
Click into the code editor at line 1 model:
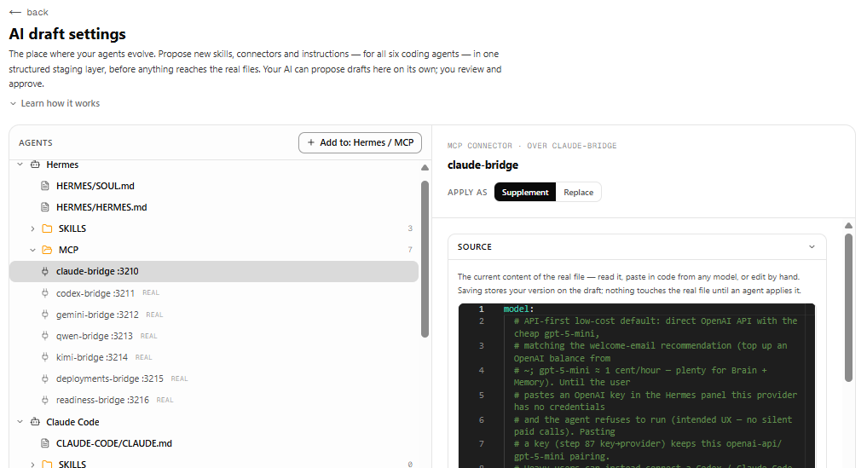click(x=518, y=309)
